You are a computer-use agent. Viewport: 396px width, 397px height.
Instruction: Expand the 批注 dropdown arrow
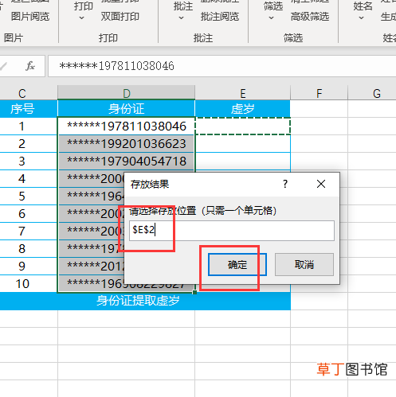[181, 18]
